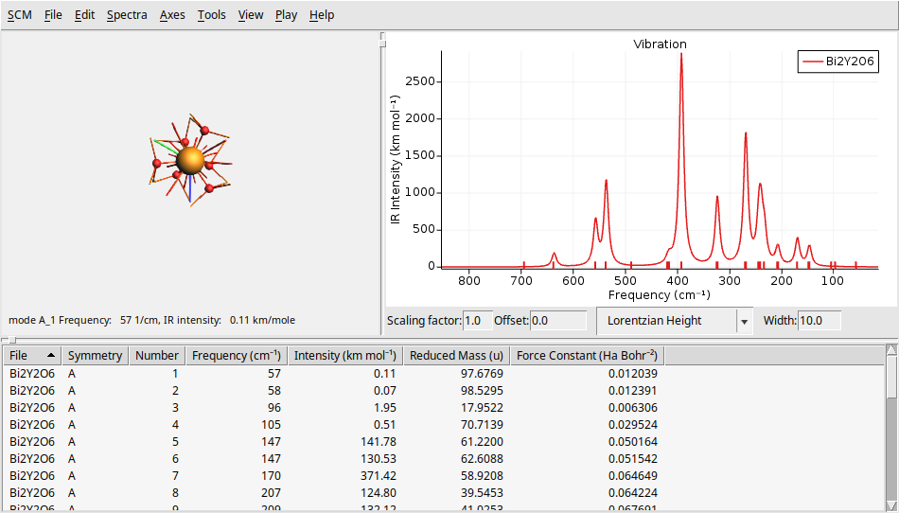Click the pane splitter handle above the table
This screenshot has height=513, width=899.
(x=7, y=340)
